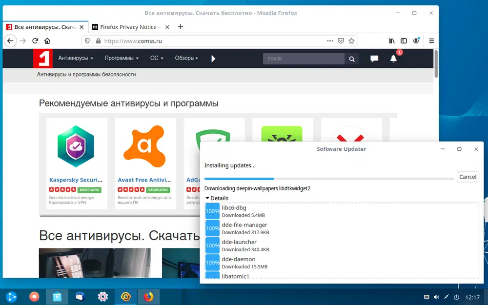
Task: Open Avast Free Antivirus link
Action: [x=144, y=180]
